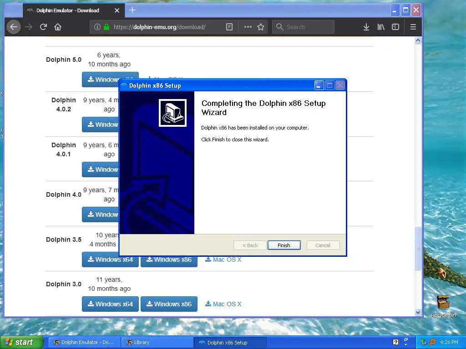Click magnifier icon in system tray

pyautogui.click(x=432, y=342)
